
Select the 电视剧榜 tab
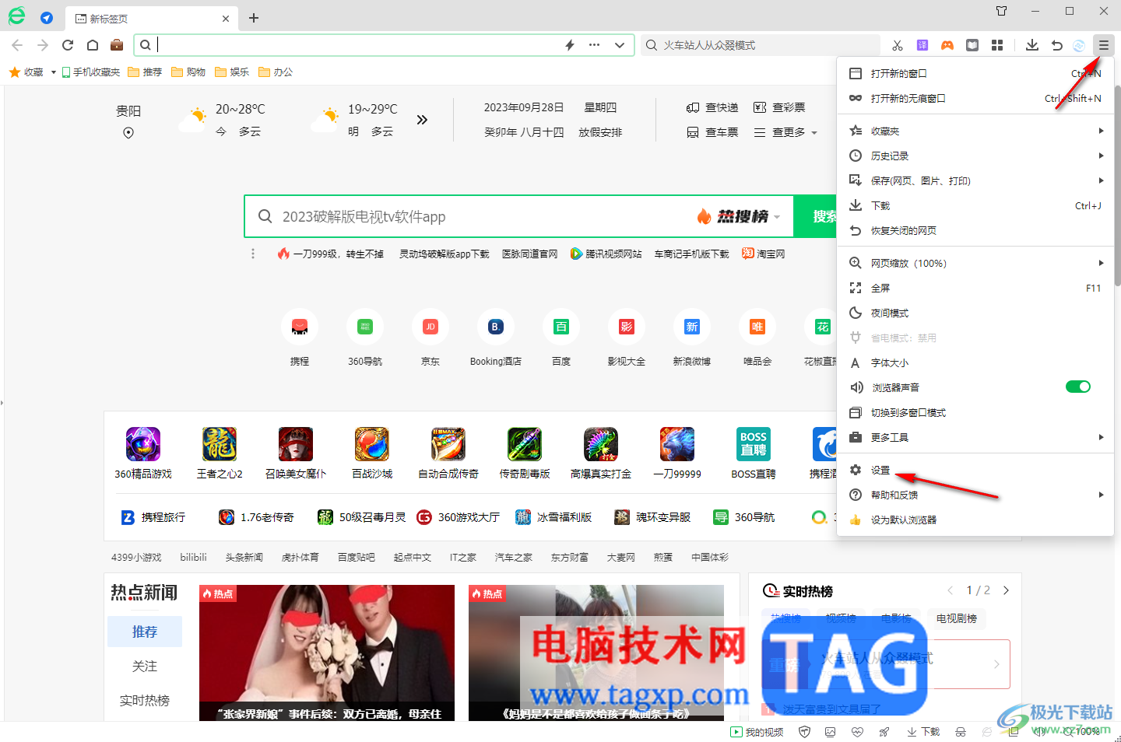coord(956,618)
